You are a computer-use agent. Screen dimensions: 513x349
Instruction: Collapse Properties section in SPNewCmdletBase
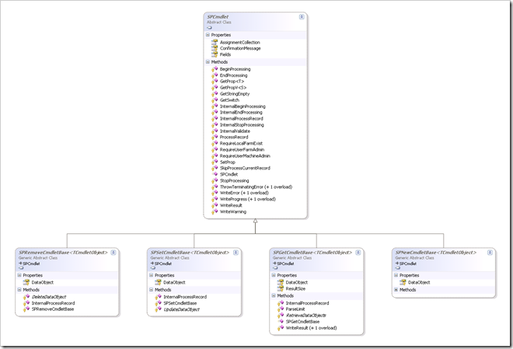396,275
